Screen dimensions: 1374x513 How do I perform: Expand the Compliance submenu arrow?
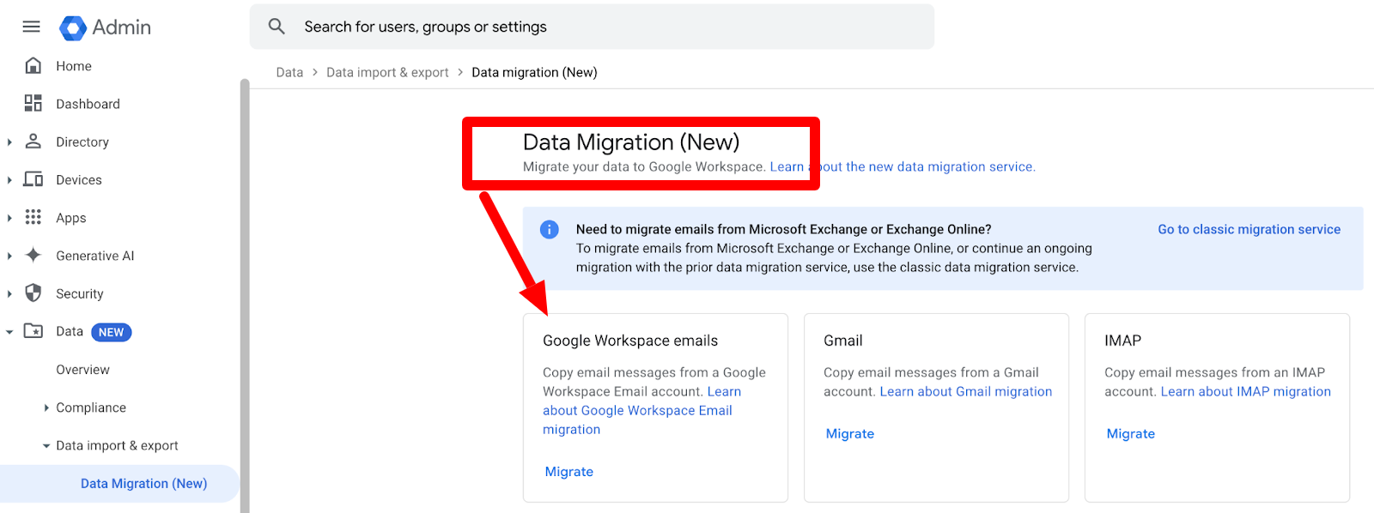[46, 407]
